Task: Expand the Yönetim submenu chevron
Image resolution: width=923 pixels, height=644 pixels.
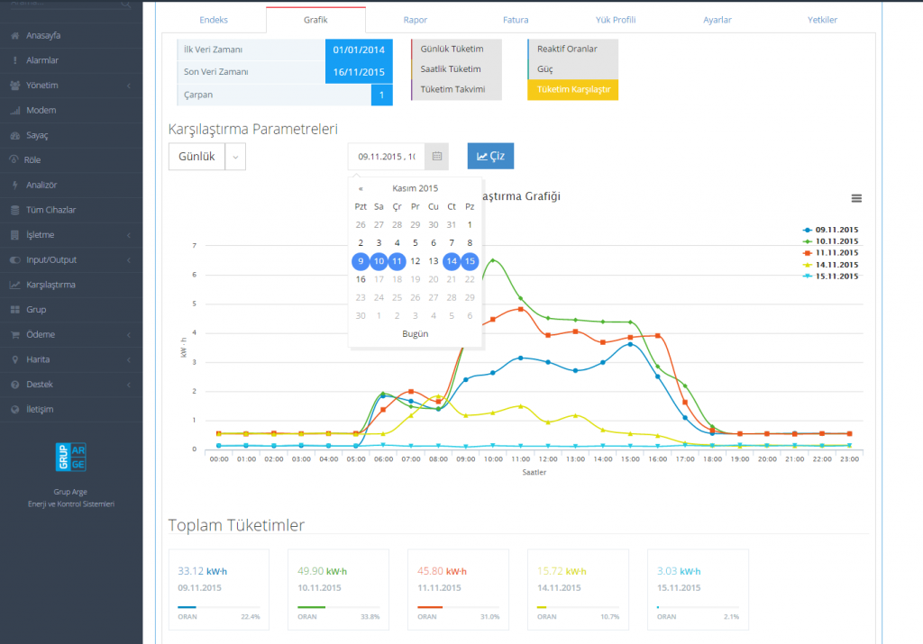Action: click(129, 86)
